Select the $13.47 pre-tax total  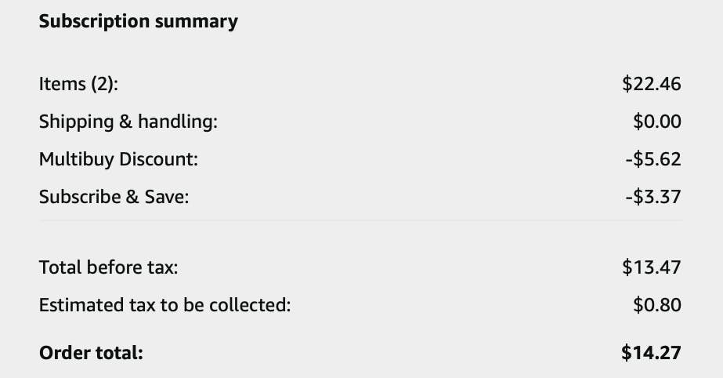pyautogui.click(x=651, y=267)
